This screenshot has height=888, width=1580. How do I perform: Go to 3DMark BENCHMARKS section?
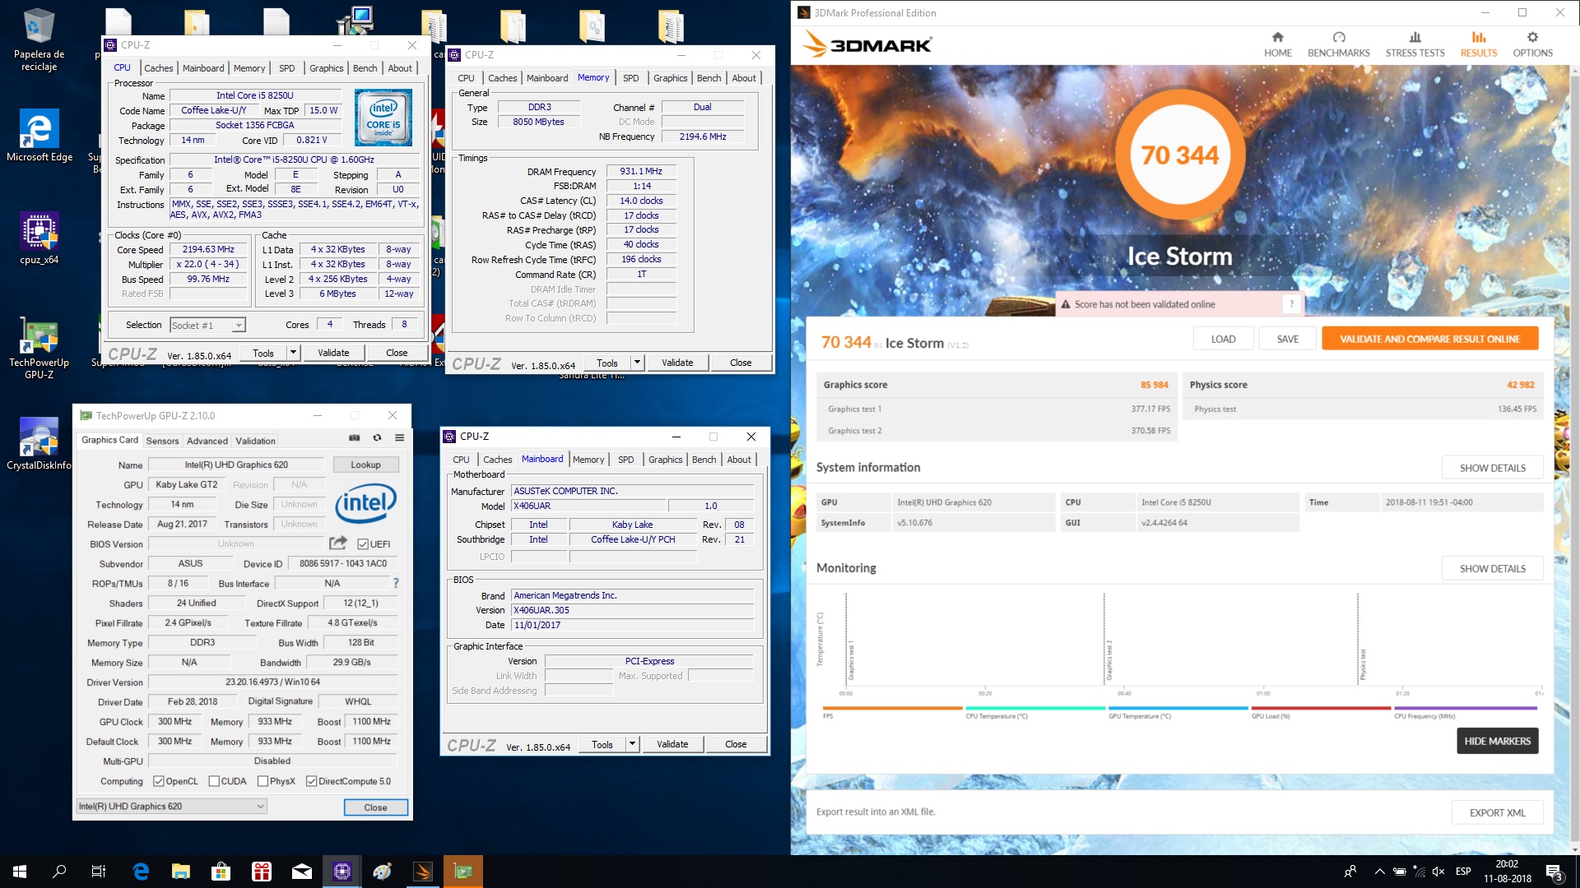(x=1338, y=44)
